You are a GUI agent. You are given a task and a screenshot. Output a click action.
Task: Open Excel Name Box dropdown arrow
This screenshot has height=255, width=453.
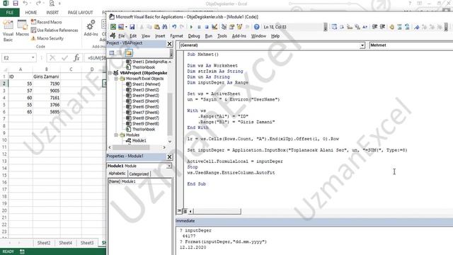[x=33, y=58]
